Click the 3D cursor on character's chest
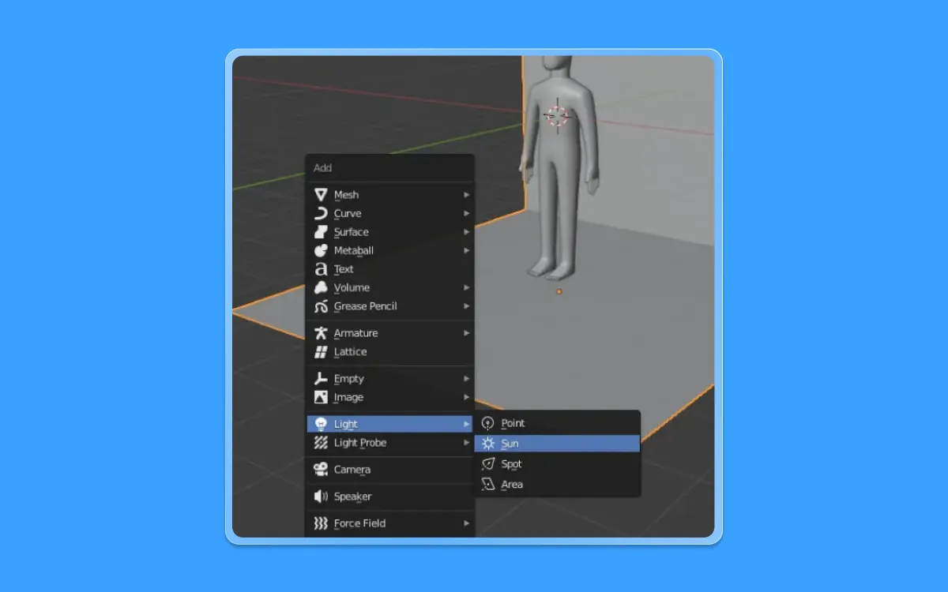The height and width of the screenshot is (592, 948). (x=557, y=116)
